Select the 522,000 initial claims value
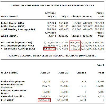The height and width of the screenshot is (104, 106). point(51,23)
